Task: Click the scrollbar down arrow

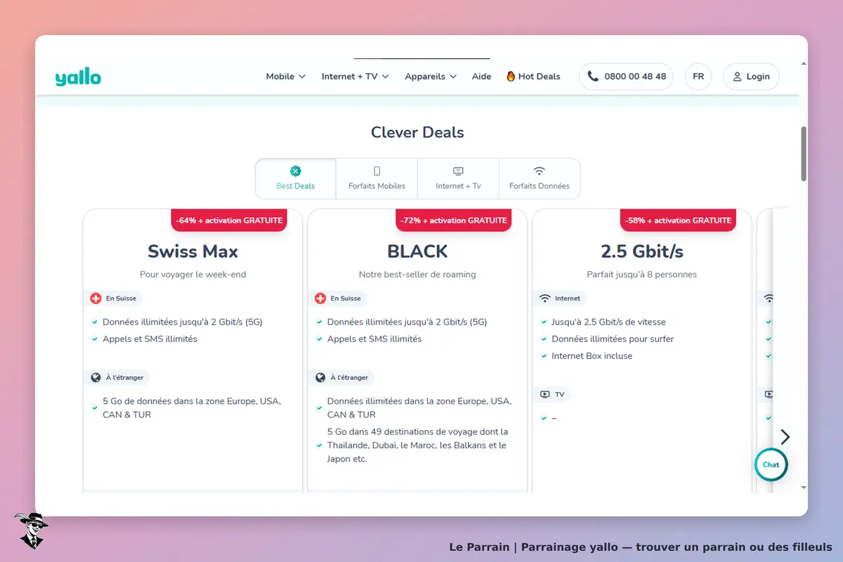Action: click(x=804, y=487)
